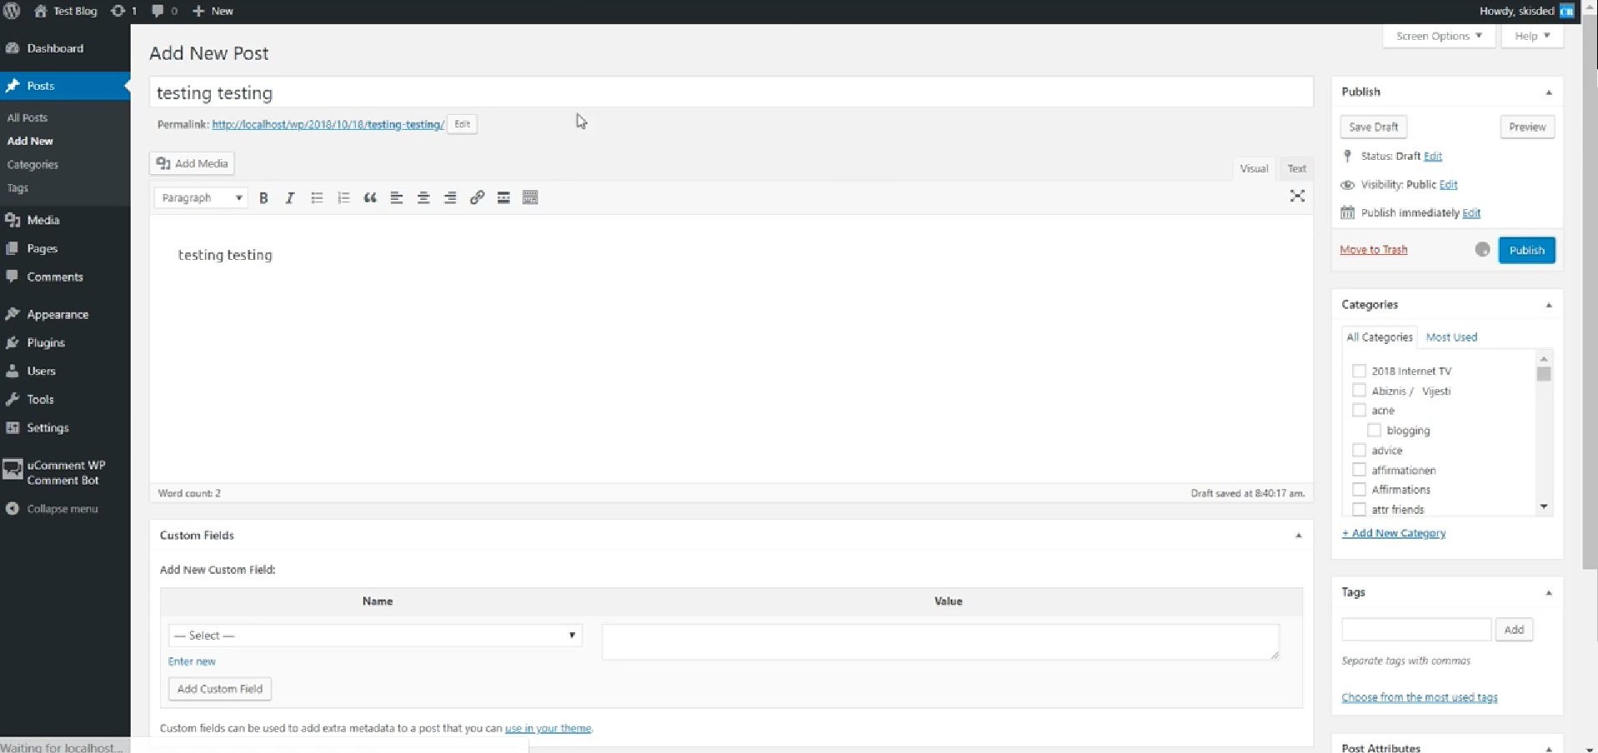This screenshot has height=753, width=1598.
Task: Click the categories scroll down arrow
Action: (x=1544, y=506)
